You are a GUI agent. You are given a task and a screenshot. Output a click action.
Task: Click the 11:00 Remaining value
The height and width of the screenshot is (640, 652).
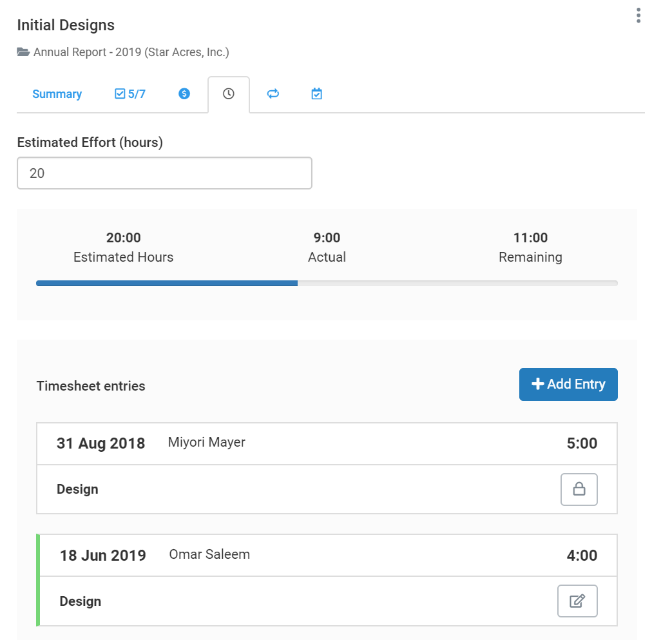tap(530, 238)
